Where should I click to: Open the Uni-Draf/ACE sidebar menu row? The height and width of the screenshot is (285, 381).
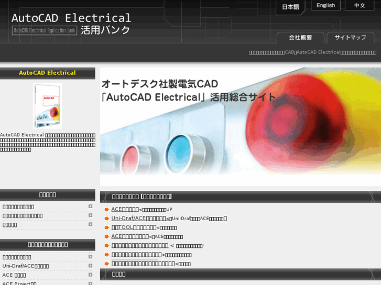47,266
